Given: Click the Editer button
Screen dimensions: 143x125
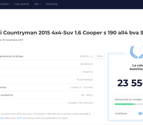Looking at the screenshot, I should [x=100, y=56].
